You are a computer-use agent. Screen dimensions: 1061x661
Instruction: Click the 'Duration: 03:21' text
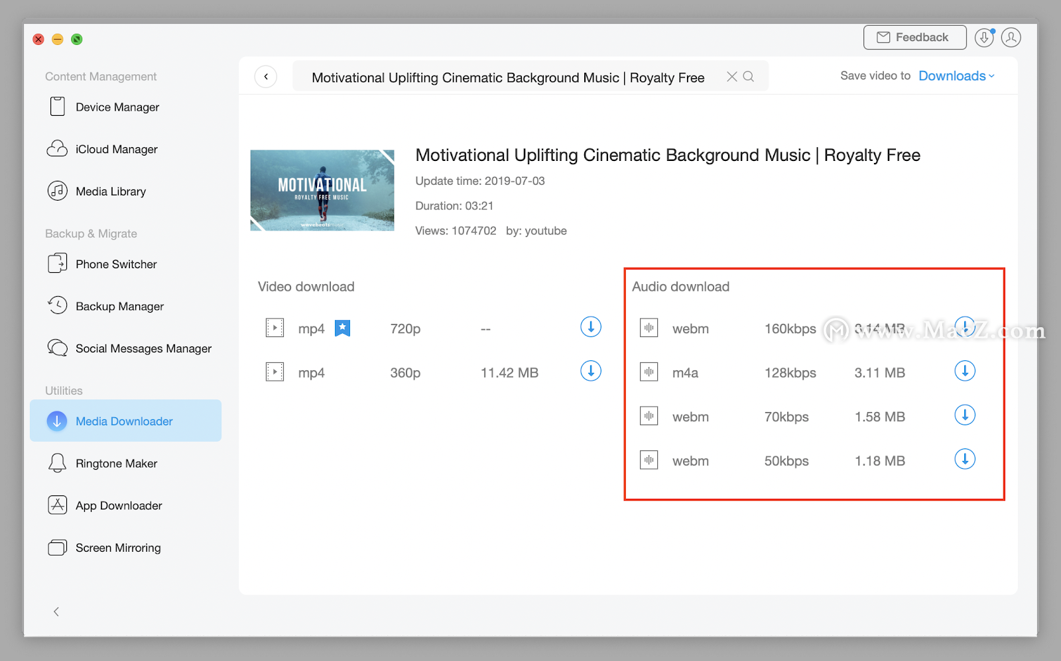click(454, 206)
